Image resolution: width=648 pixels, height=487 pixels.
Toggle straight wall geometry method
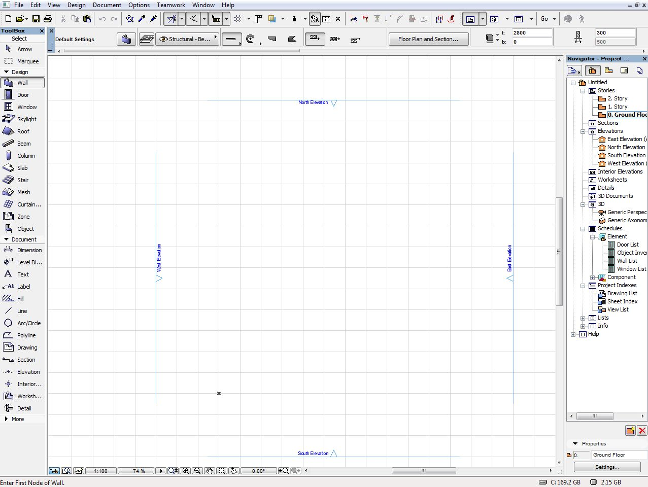[x=231, y=39]
